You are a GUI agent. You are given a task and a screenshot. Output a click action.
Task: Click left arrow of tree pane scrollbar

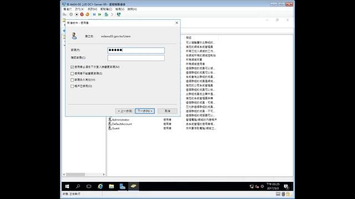(64, 175)
